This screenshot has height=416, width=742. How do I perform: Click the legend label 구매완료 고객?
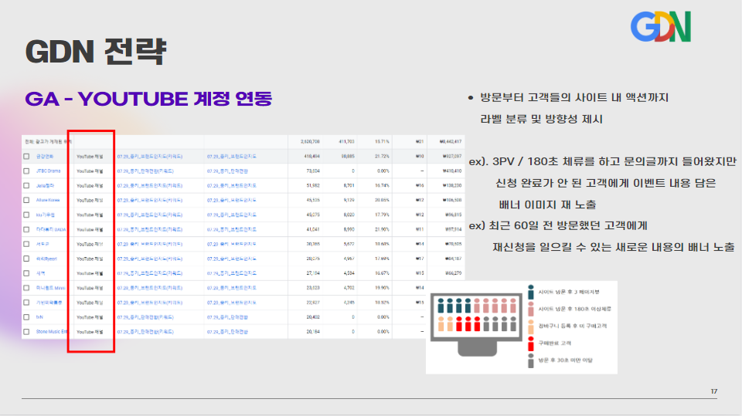click(x=555, y=343)
